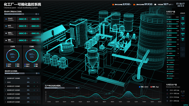This screenshot has height=106, width=189.
Task: Click the third 2h card in the right sidebar
Action: 183,29
